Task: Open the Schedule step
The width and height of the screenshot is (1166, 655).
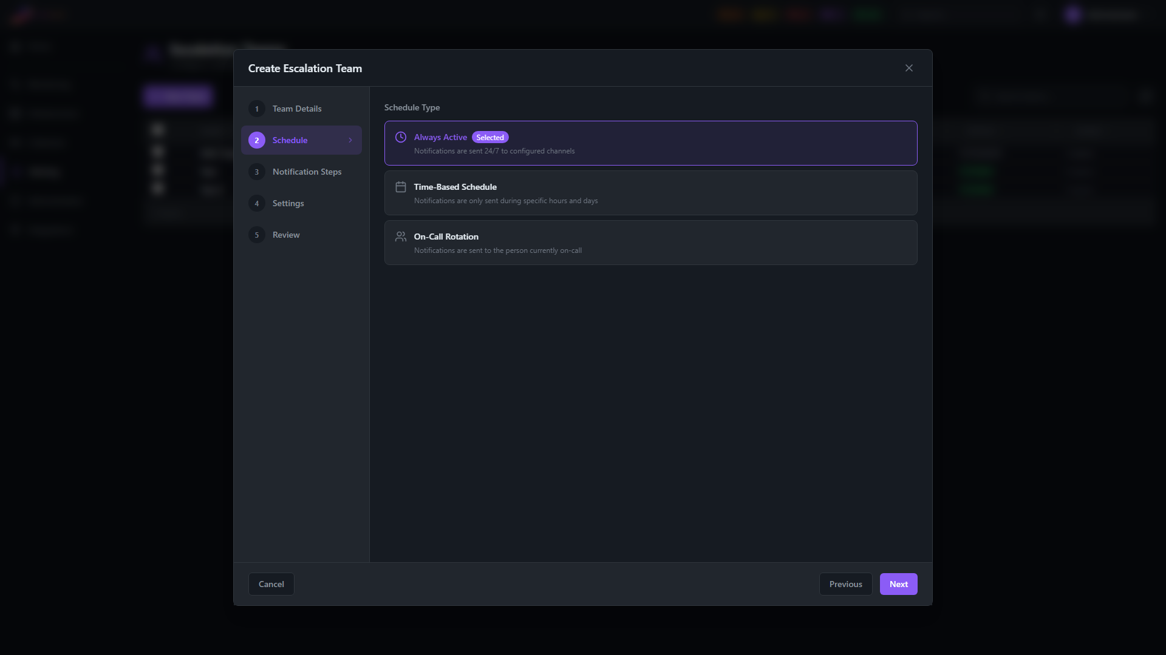Action: tap(301, 140)
